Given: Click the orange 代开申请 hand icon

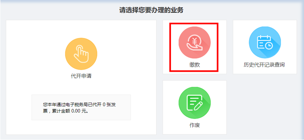Looking at the screenshot, I should click(x=81, y=54).
